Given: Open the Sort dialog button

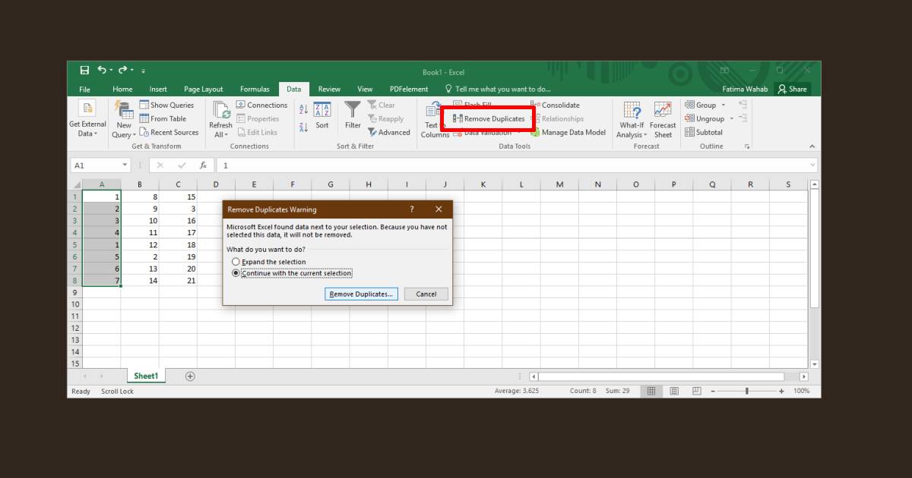Looking at the screenshot, I should (322, 116).
